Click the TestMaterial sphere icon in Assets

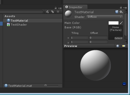pos(8,20)
